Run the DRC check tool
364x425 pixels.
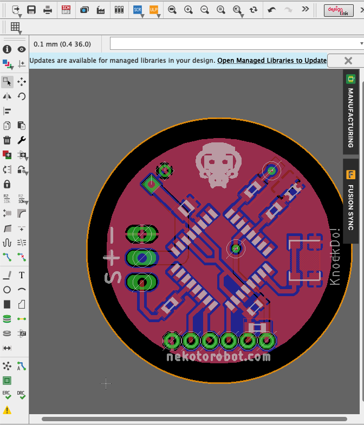pos(21,395)
